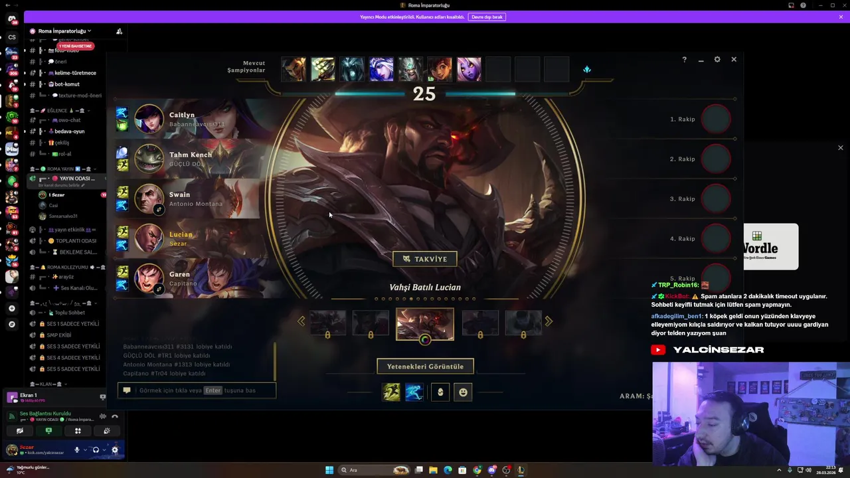Disconnect from voice with hang-up icon
The width and height of the screenshot is (850, 478).
point(115,417)
